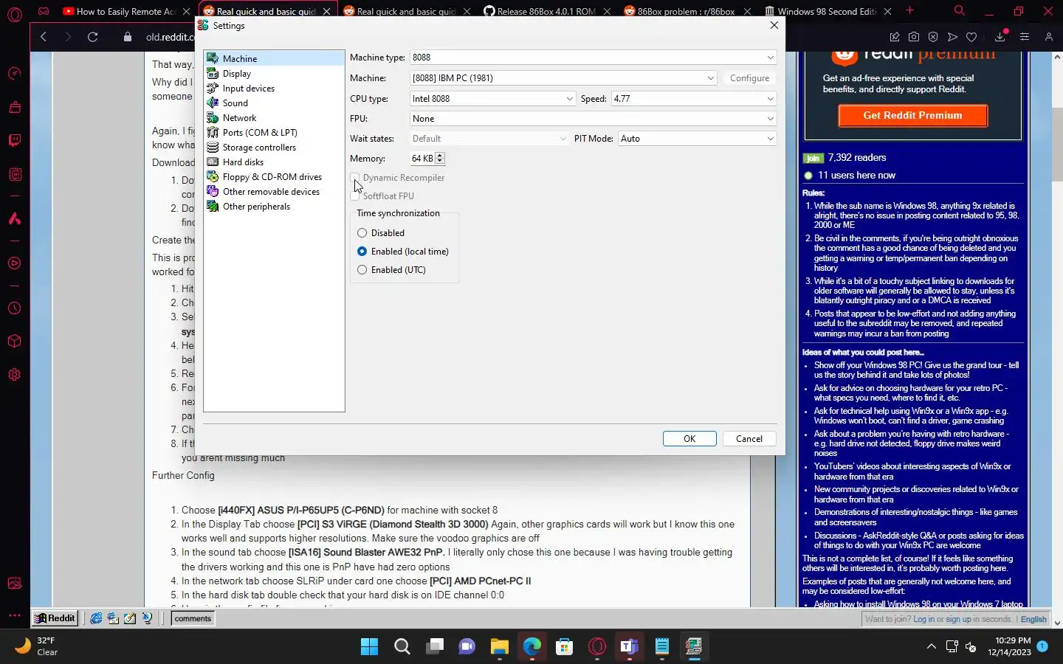The width and height of the screenshot is (1063, 664).
Task: Open Opera main menu logo
Action: tap(15, 15)
